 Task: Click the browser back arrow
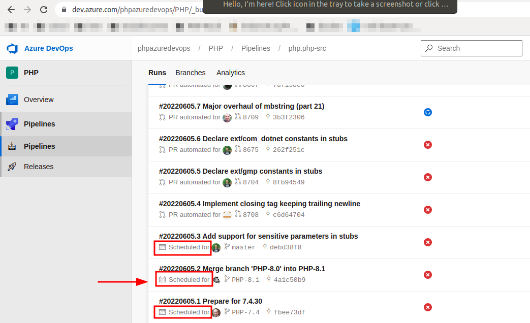[x=11, y=10]
